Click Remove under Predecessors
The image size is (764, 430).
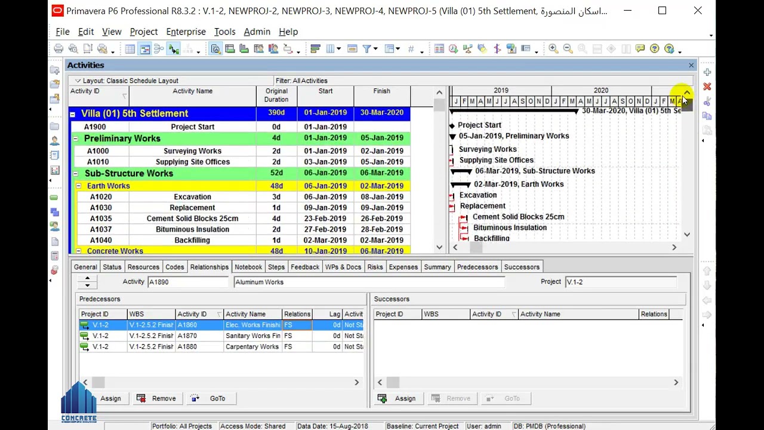coord(157,398)
